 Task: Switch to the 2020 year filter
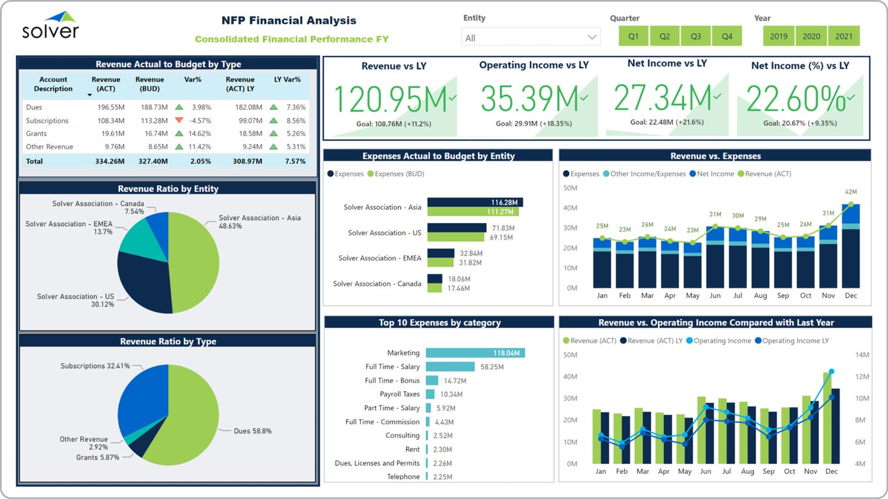click(x=811, y=35)
